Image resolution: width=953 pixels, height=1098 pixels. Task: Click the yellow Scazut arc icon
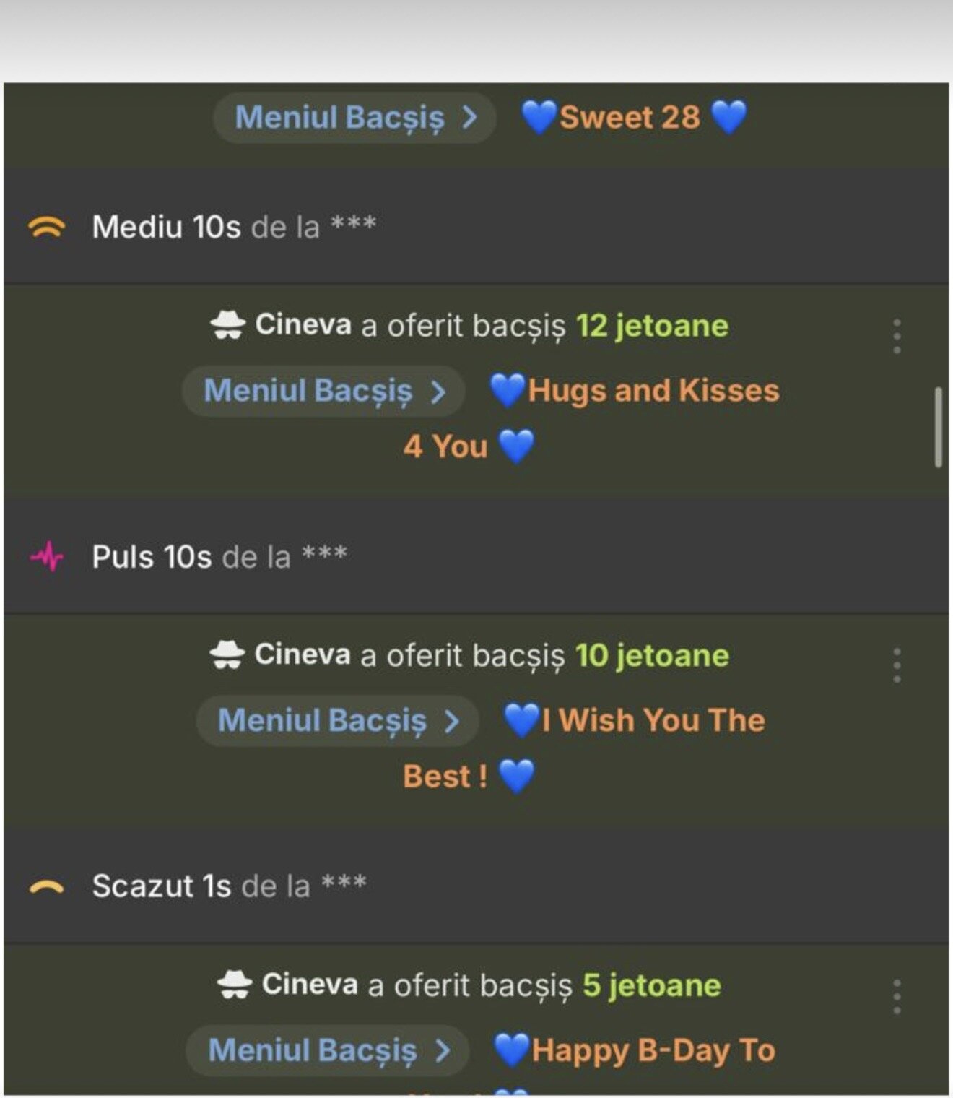coord(46,887)
